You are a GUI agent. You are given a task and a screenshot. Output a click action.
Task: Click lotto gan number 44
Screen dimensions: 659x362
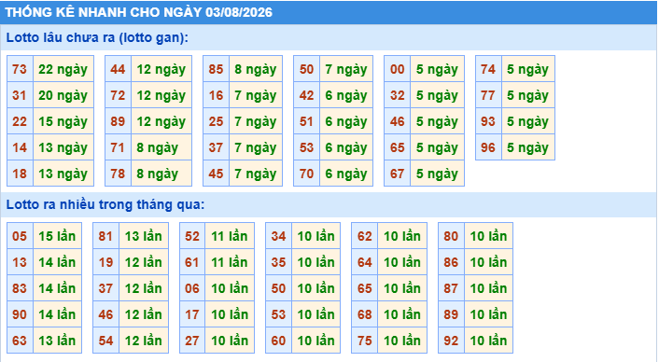(x=118, y=69)
